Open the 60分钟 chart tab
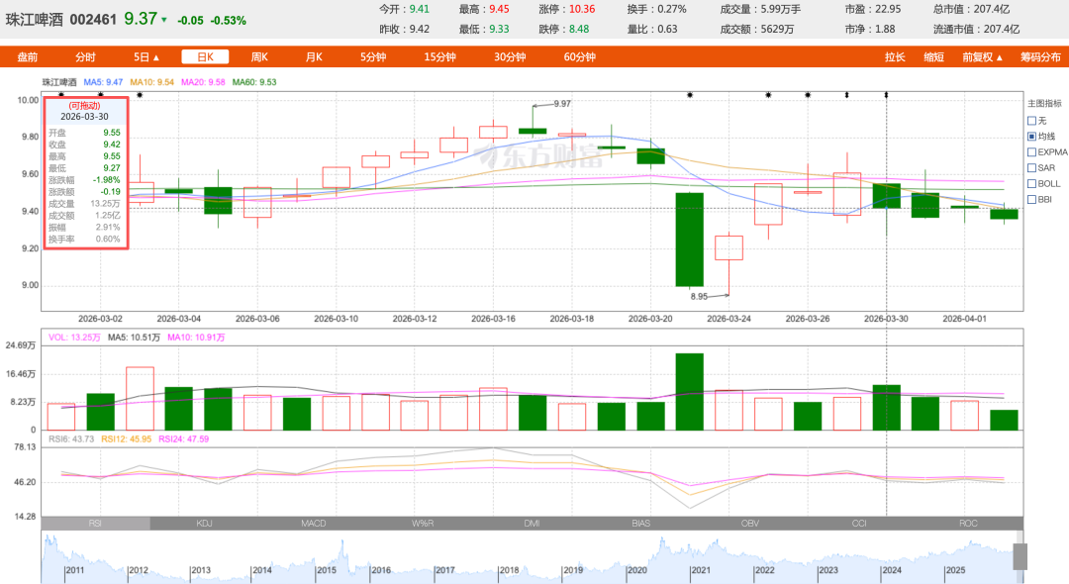 [579, 57]
